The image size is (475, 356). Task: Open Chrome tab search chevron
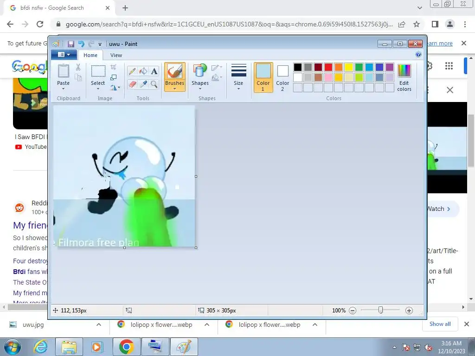point(419,8)
